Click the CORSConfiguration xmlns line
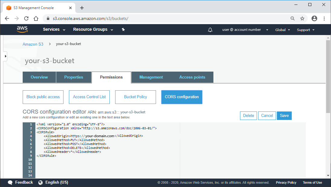The height and width of the screenshot is (187, 331). coord(96,128)
